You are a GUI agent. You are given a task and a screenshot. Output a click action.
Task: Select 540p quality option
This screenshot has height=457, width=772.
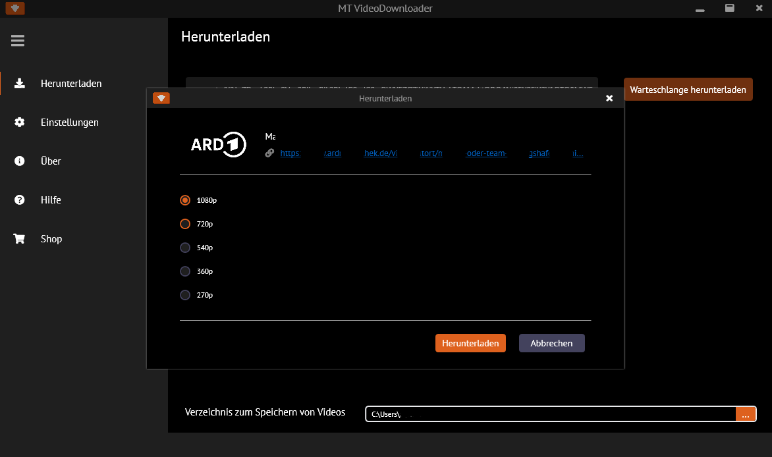click(185, 248)
